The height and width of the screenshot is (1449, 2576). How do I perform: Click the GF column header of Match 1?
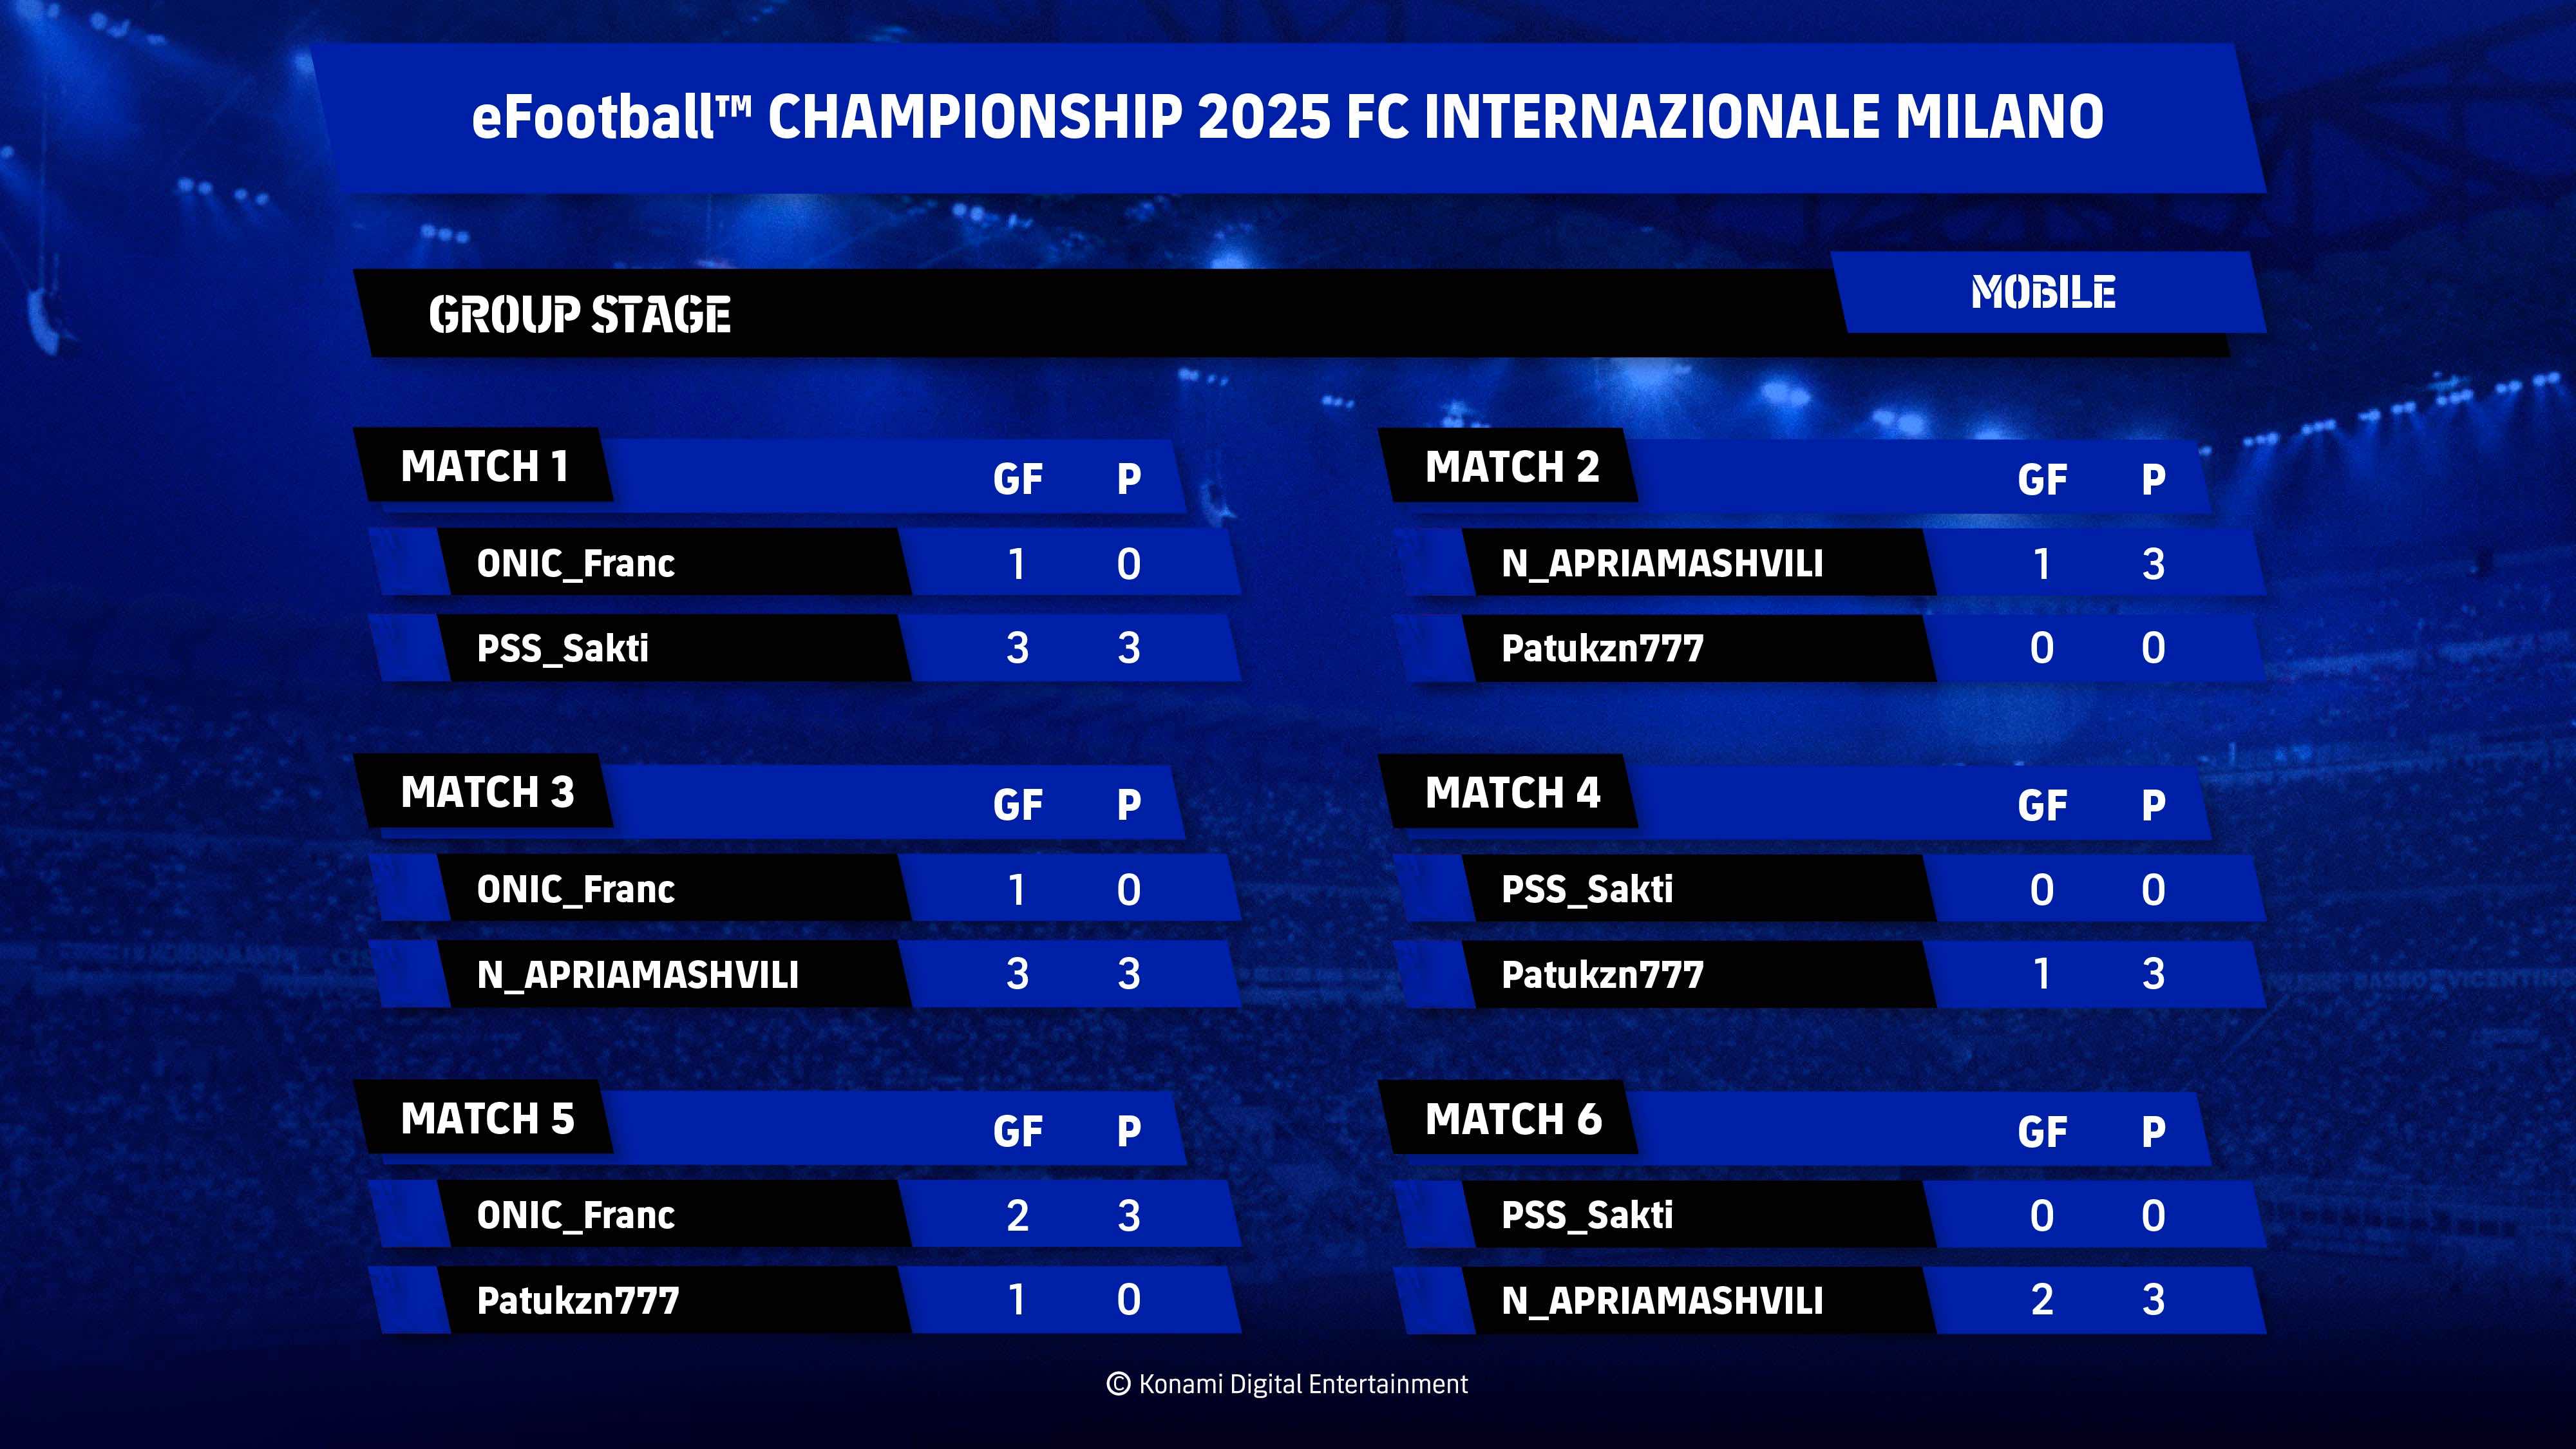[1018, 479]
